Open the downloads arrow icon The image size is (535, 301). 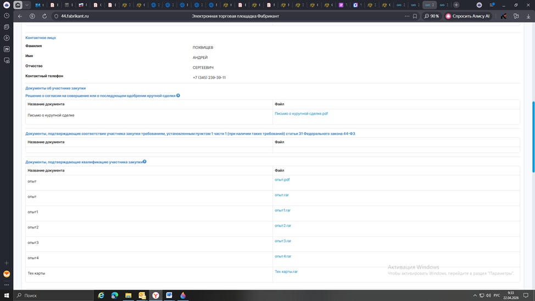528,16
